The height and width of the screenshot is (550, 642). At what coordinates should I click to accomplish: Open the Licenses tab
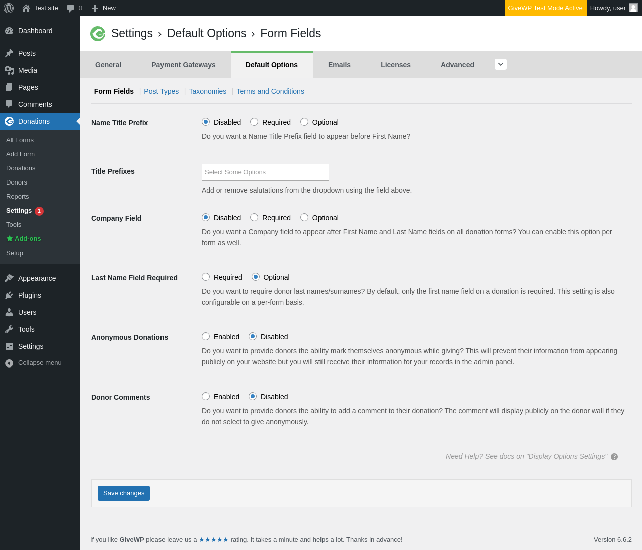click(x=396, y=65)
